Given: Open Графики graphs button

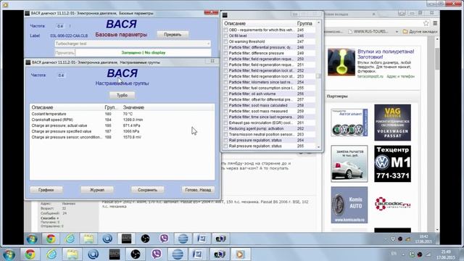Looking at the screenshot, I should point(46,190).
